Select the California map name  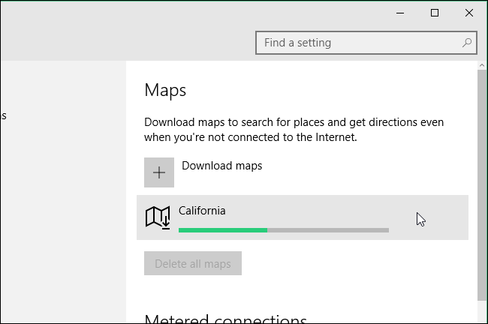(x=202, y=211)
